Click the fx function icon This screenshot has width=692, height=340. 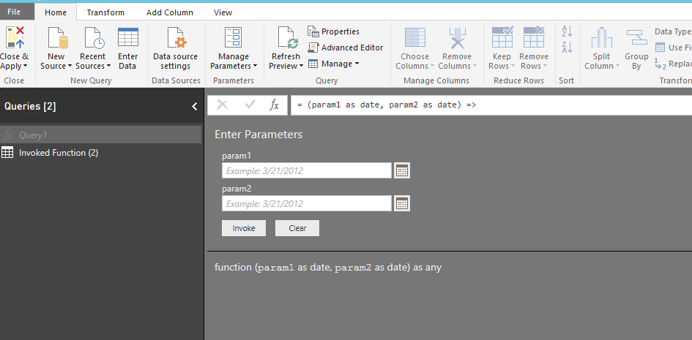pyautogui.click(x=275, y=105)
